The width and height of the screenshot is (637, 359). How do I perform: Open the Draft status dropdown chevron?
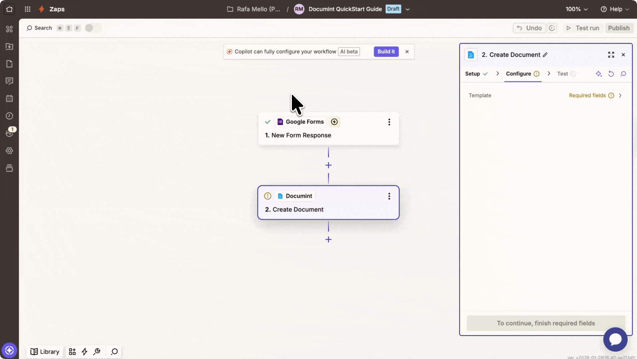[x=408, y=9]
